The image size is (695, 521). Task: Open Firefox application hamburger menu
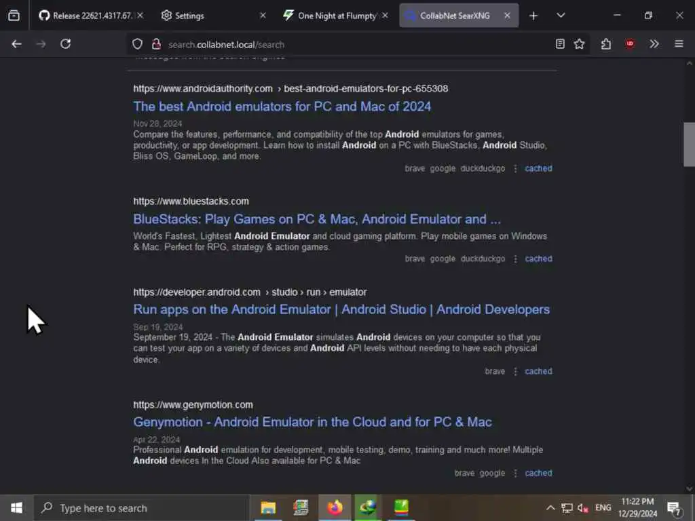(679, 44)
